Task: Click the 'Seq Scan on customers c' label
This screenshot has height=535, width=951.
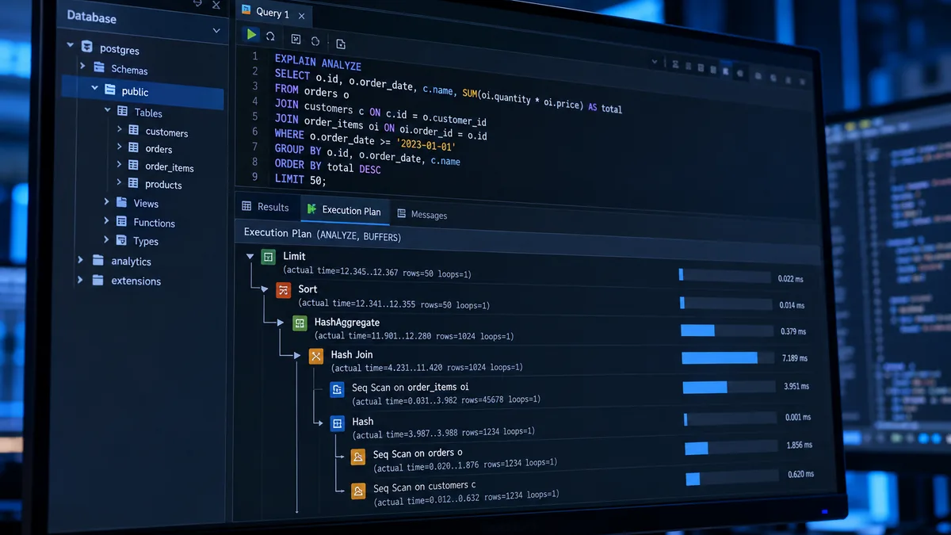Action: click(x=425, y=487)
